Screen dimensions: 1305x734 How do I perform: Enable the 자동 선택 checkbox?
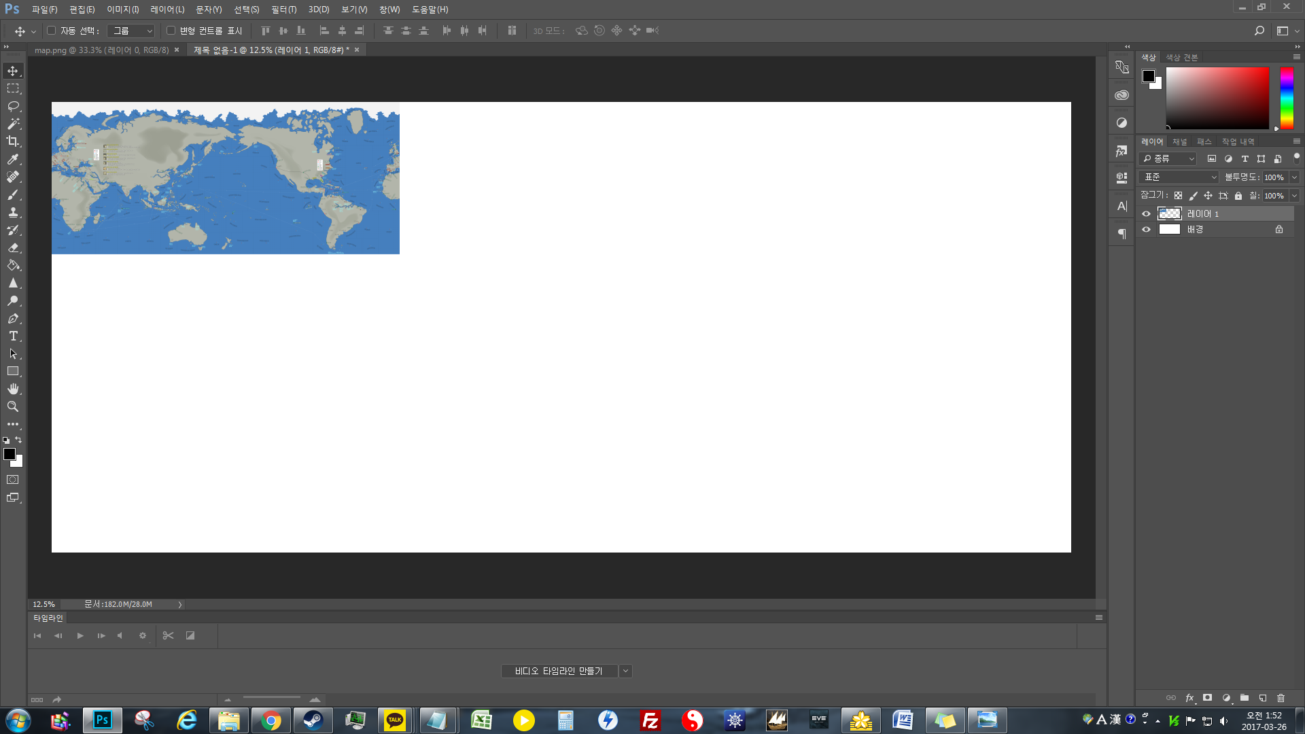52,31
